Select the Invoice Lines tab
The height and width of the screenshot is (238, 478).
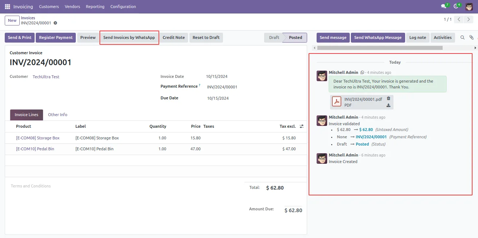(x=27, y=115)
